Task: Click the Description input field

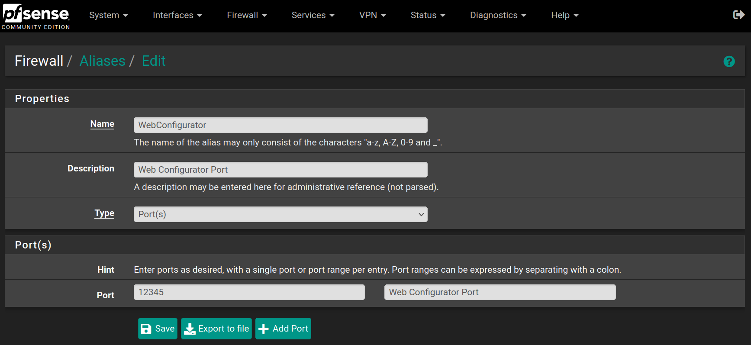Action: (280, 170)
